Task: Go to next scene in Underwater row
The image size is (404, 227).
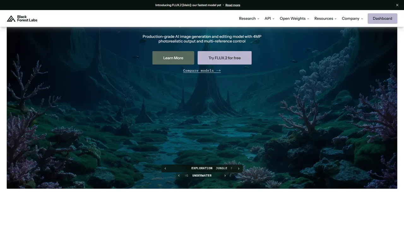Action: pyautogui.click(x=225, y=176)
